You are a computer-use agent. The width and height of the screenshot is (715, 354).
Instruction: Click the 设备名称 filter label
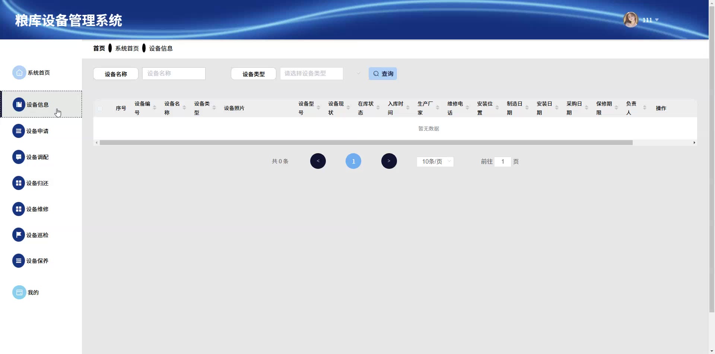[x=116, y=74]
